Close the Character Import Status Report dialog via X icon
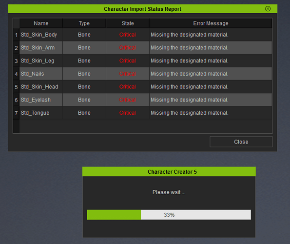 coord(268,9)
